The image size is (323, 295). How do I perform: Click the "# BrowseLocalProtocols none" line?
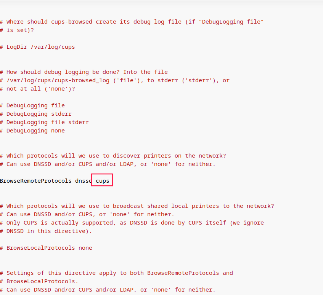coord(46,248)
